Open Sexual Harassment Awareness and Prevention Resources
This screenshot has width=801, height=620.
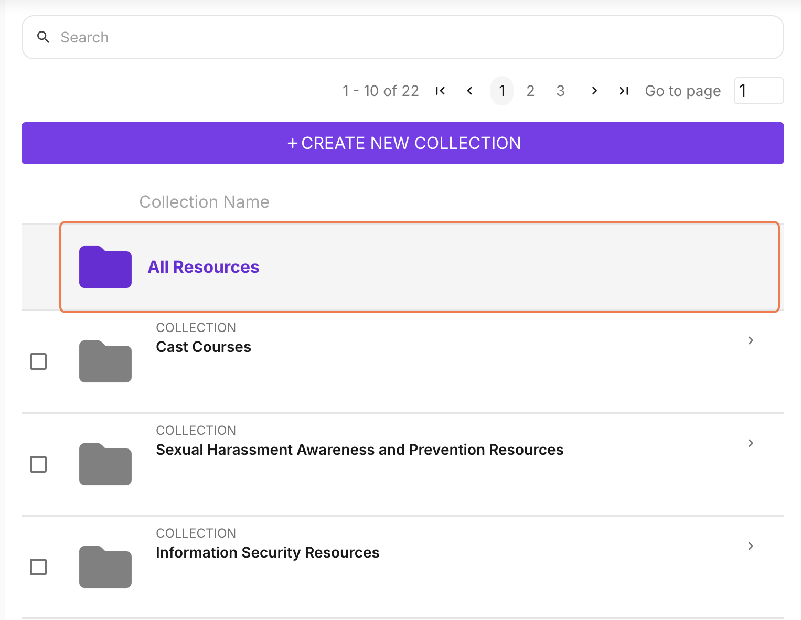360,450
